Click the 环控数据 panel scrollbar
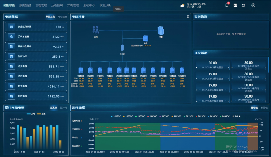 [268, 65]
